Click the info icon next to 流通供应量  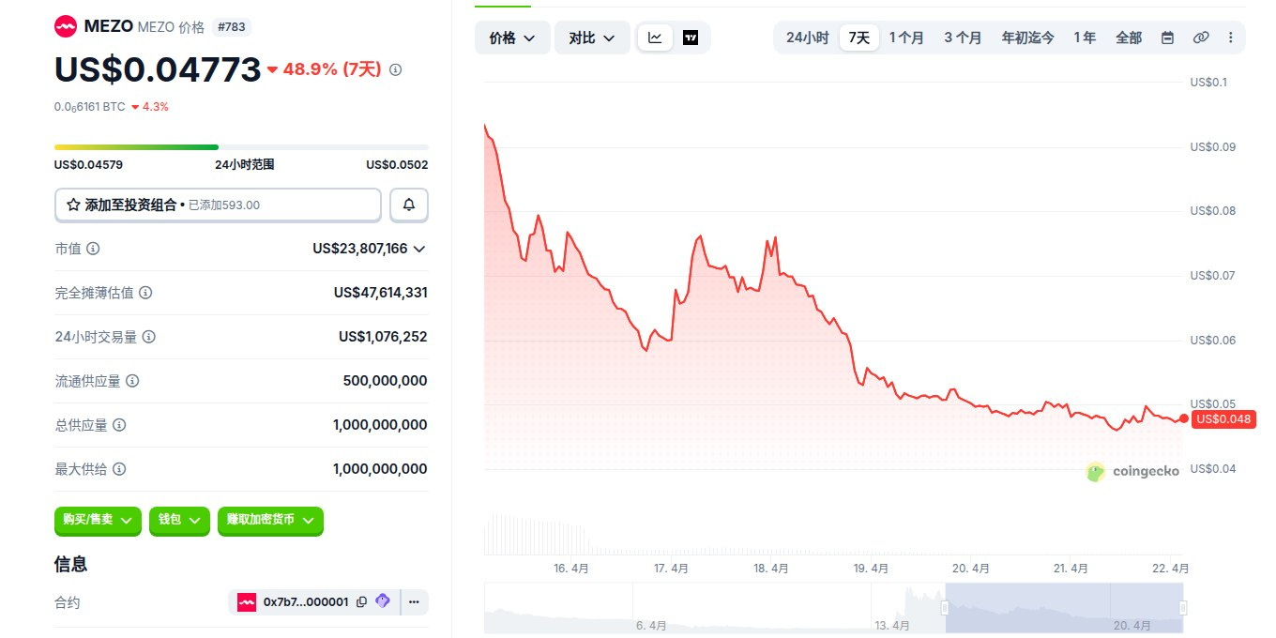[x=132, y=381]
